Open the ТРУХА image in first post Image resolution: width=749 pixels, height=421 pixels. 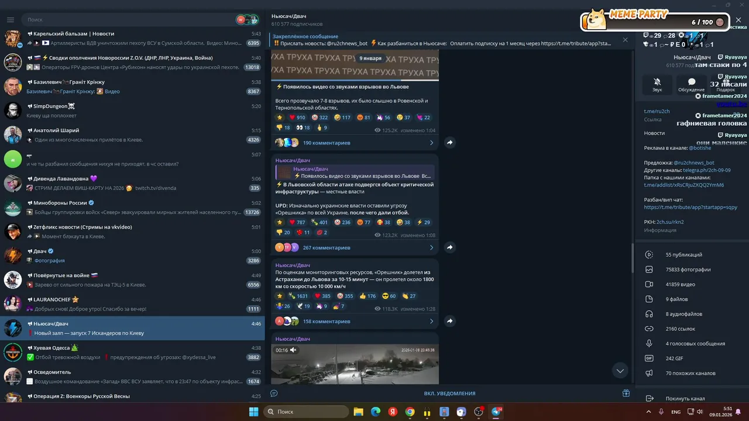(355, 65)
